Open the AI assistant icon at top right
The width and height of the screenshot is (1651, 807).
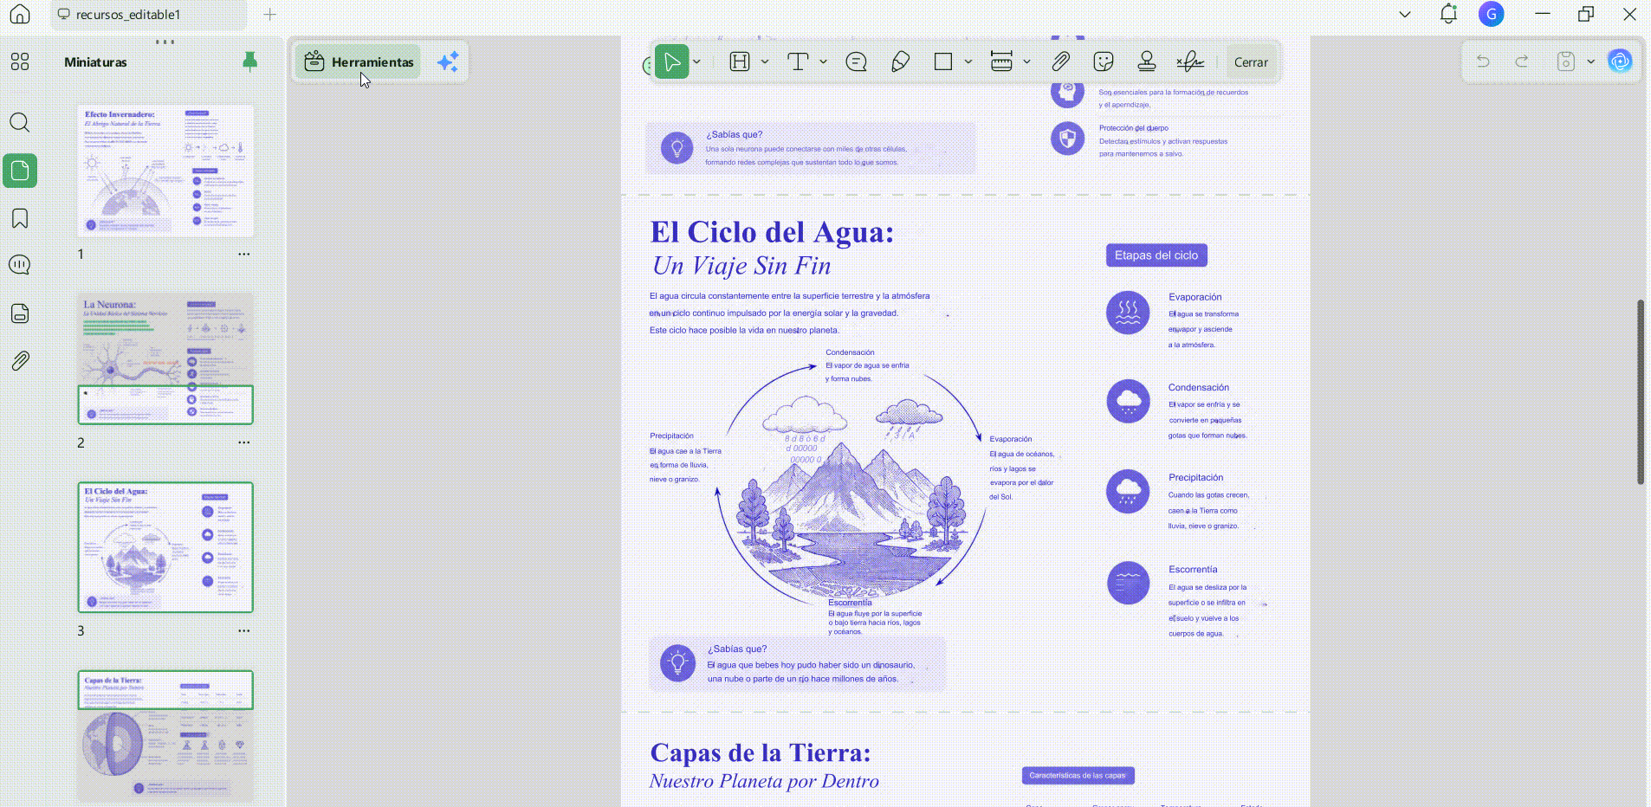1620,61
